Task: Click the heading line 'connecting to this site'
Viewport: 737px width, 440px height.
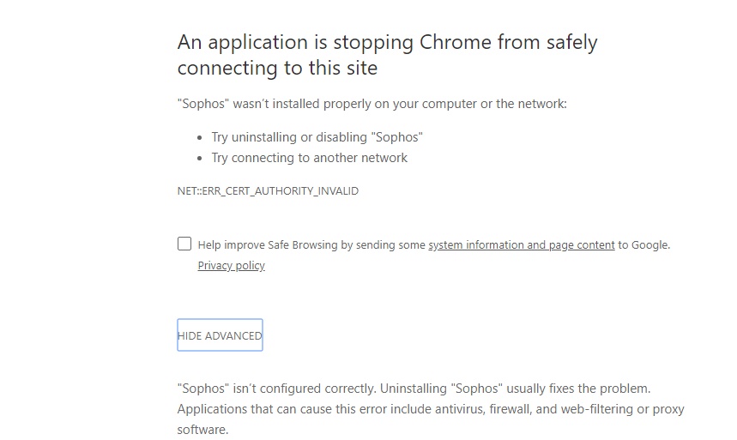Action: (x=277, y=68)
